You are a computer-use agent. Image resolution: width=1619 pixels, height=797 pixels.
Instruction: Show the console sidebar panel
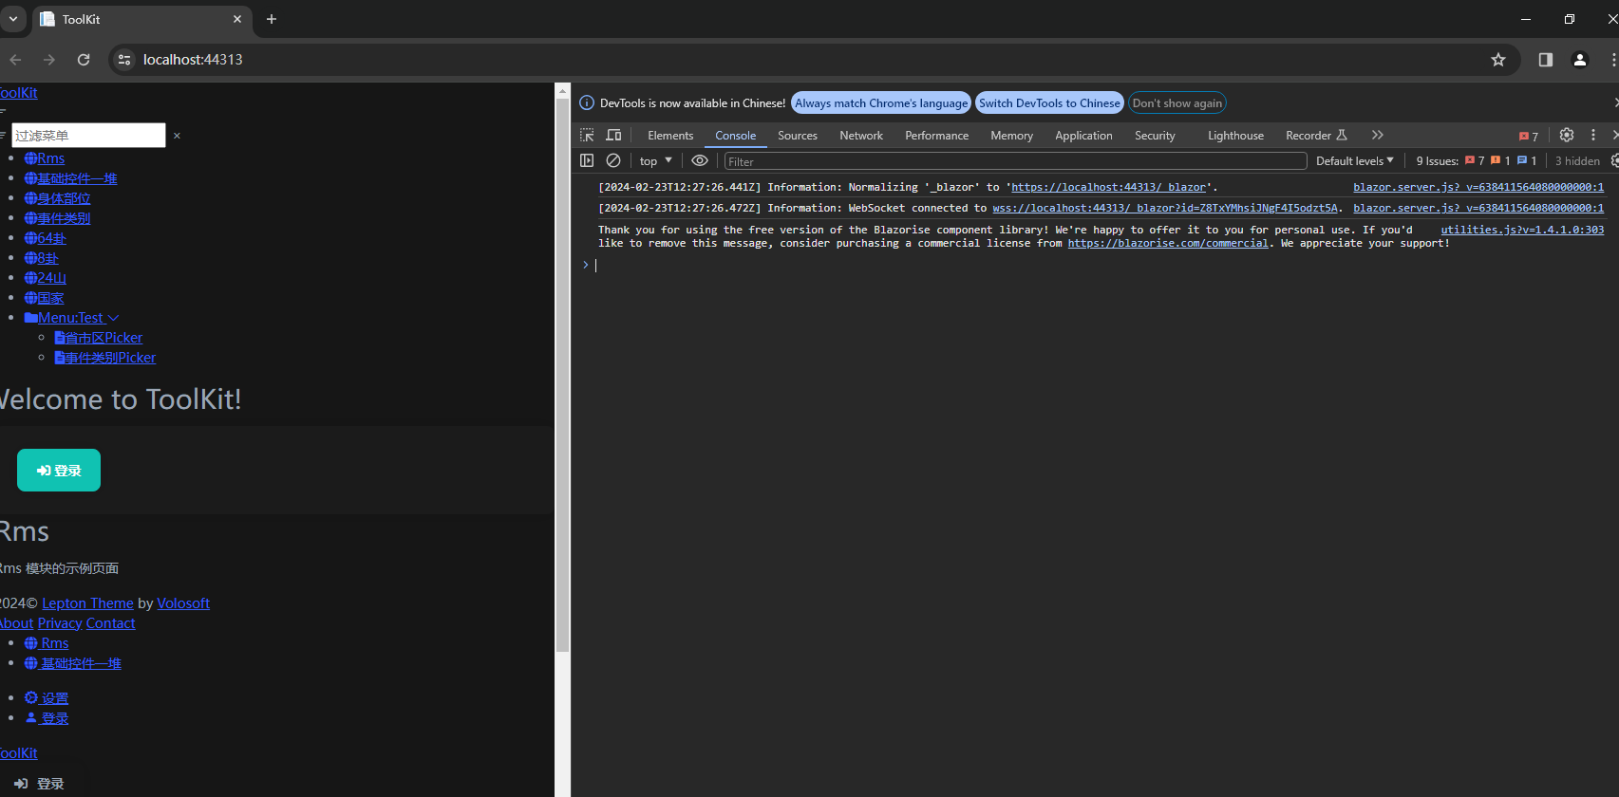587,161
